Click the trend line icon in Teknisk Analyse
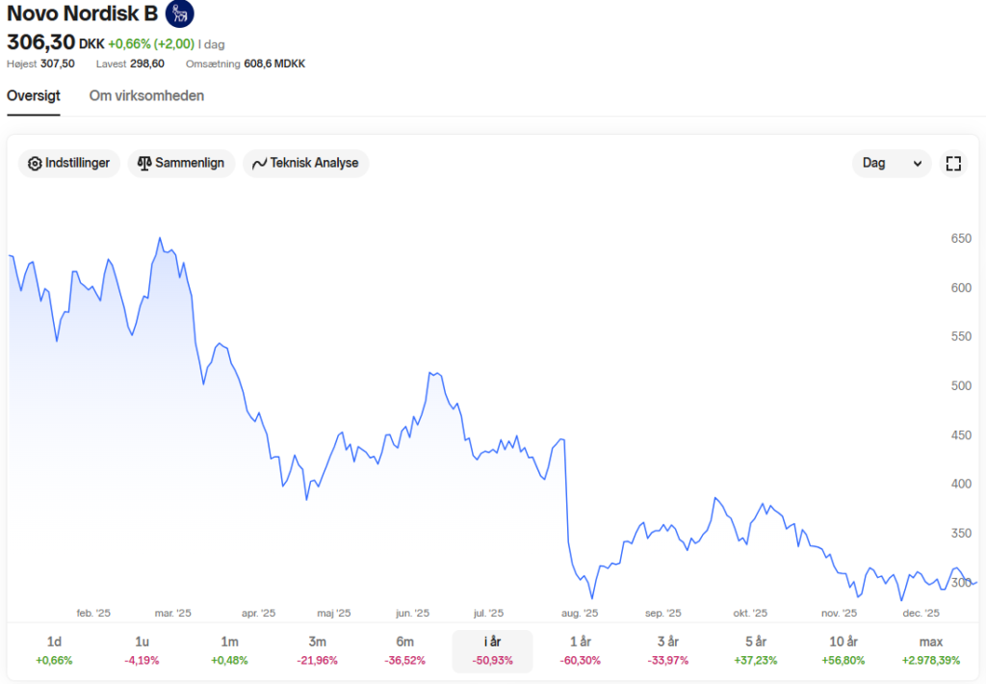Viewport: 986px width, 684px height. 259,164
